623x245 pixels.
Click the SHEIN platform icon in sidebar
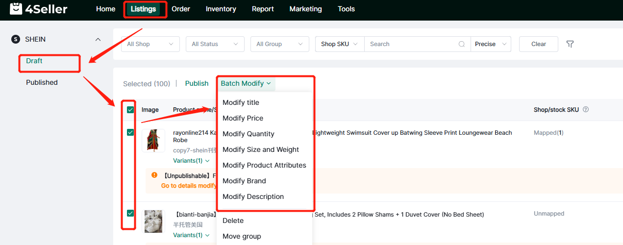pos(16,39)
